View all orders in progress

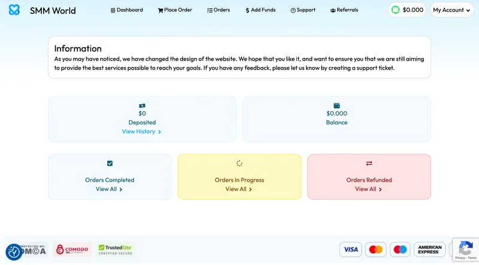coord(238,189)
